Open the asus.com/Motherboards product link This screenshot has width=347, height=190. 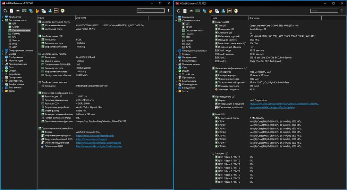(x=95, y=136)
